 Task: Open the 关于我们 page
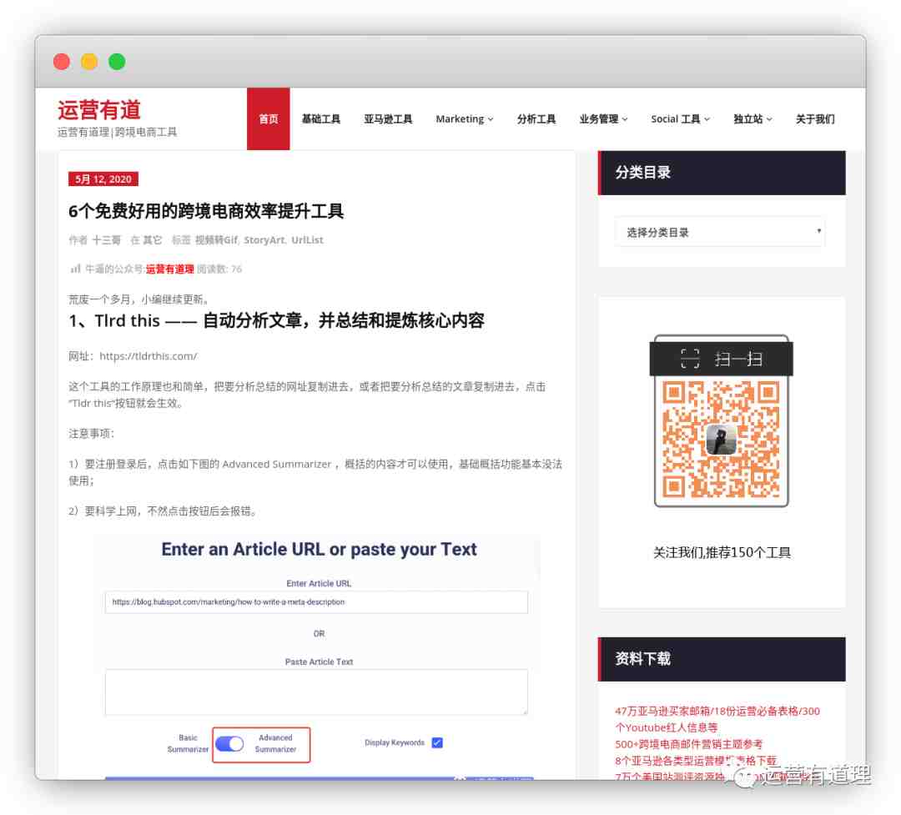(815, 119)
